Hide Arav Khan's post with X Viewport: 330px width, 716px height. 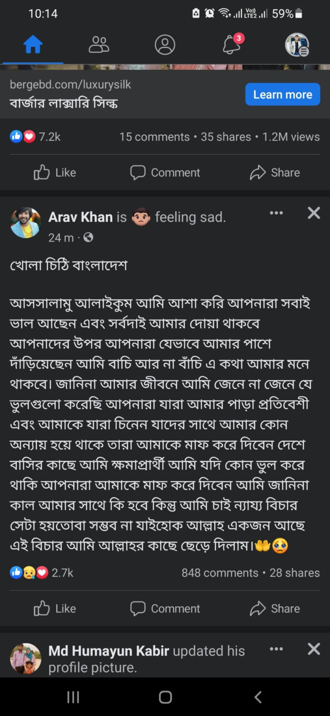click(x=314, y=213)
